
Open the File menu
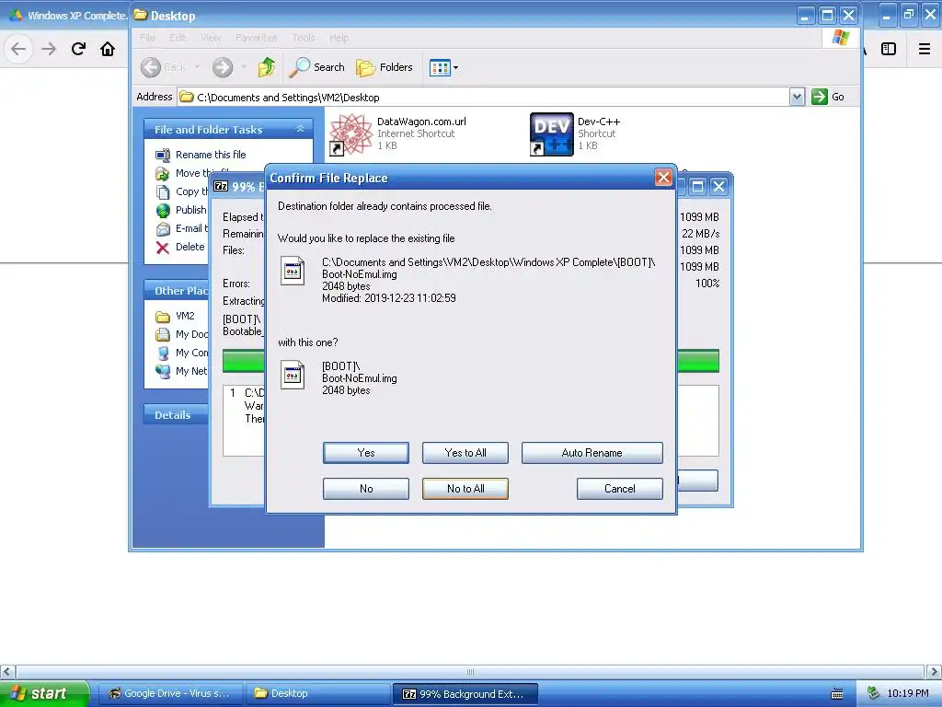(x=147, y=38)
